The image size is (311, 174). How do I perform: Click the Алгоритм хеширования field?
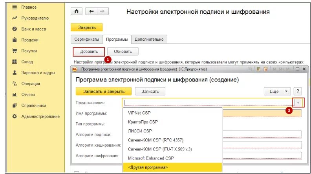(262, 145)
